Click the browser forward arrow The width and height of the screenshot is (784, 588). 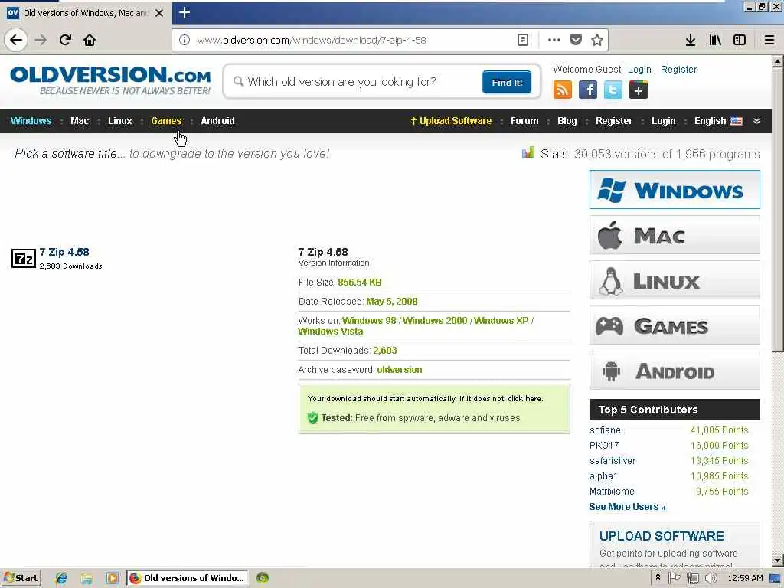[41, 40]
